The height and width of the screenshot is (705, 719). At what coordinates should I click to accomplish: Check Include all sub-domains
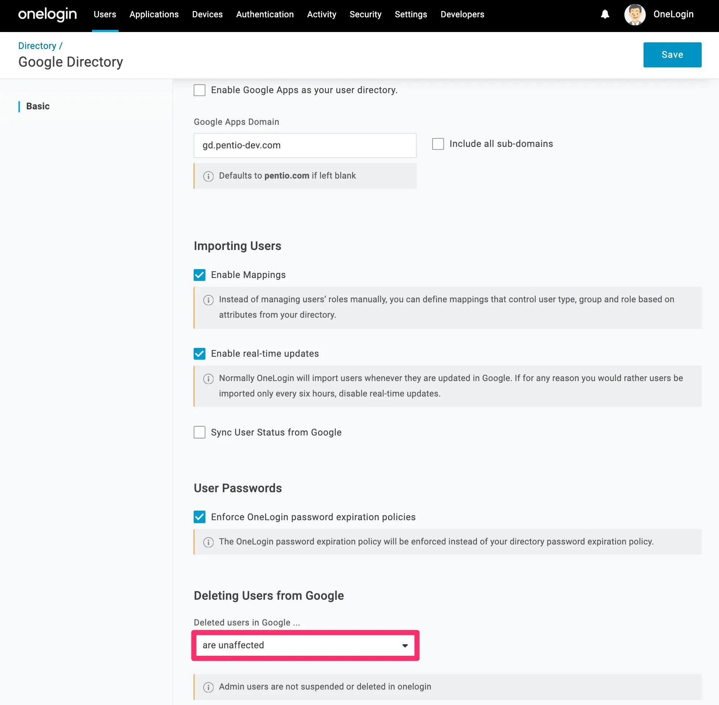tap(438, 144)
